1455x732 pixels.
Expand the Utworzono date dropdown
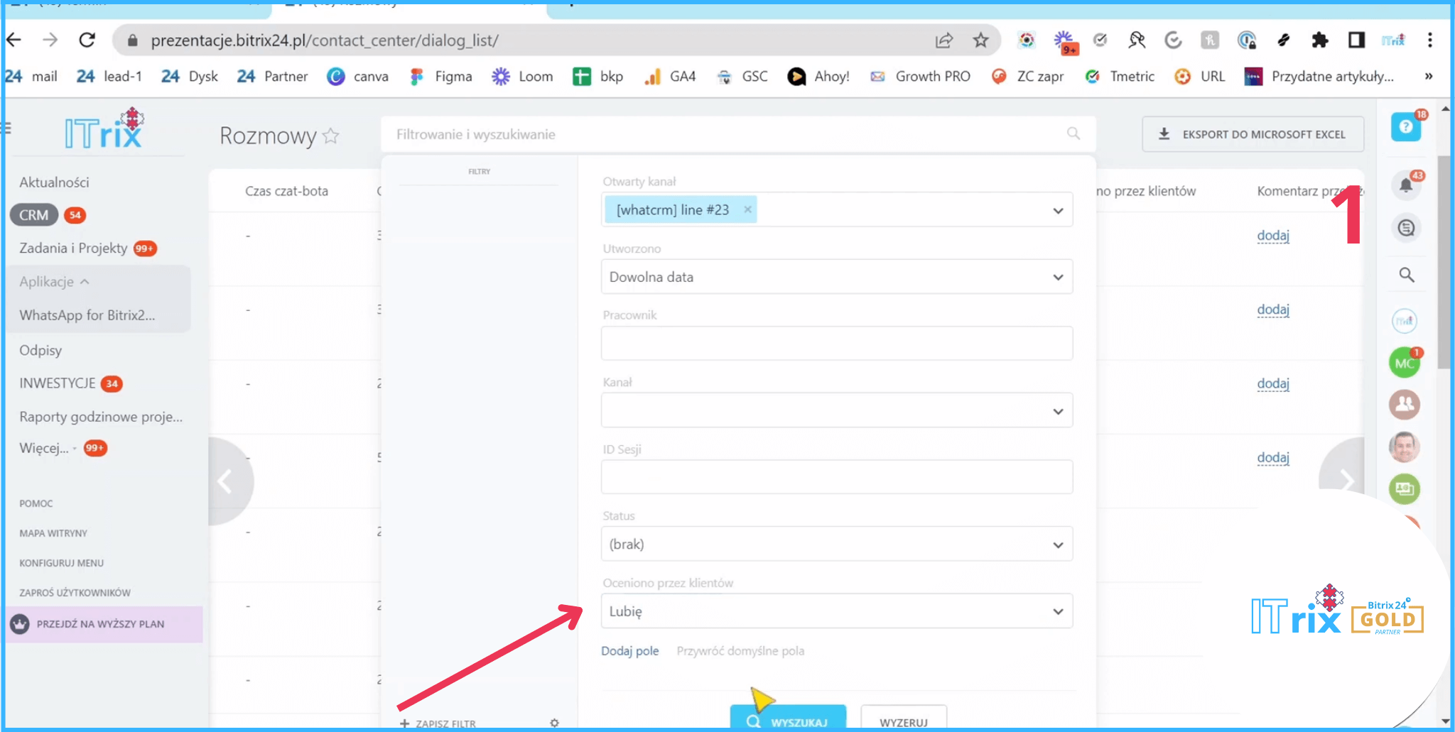pos(836,277)
